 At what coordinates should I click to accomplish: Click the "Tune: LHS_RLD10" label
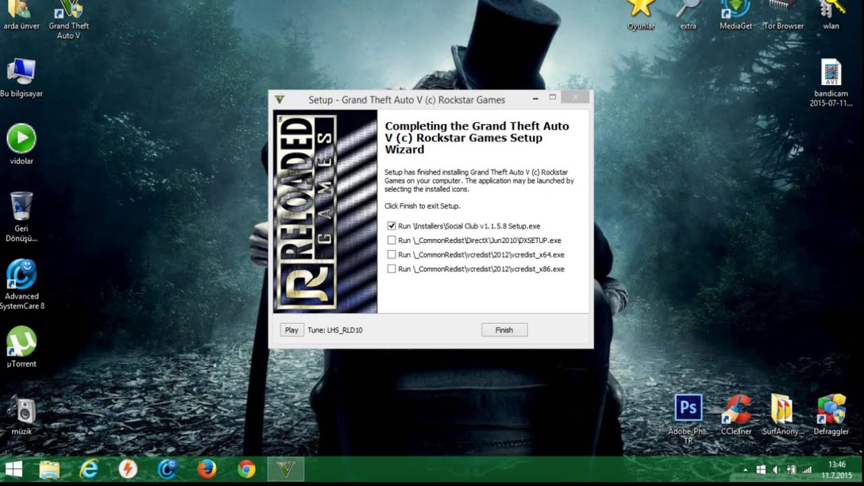pos(335,330)
